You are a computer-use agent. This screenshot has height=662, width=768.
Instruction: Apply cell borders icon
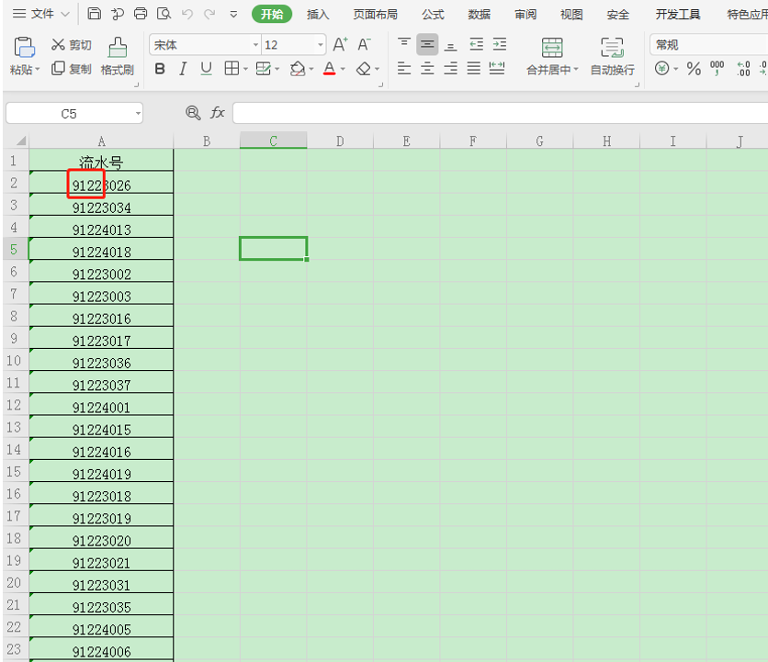tap(232, 69)
